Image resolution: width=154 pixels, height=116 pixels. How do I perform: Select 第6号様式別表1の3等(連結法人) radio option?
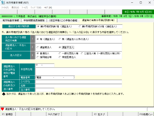click(98, 27)
